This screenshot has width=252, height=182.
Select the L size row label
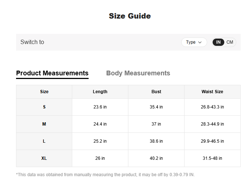point(44,141)
